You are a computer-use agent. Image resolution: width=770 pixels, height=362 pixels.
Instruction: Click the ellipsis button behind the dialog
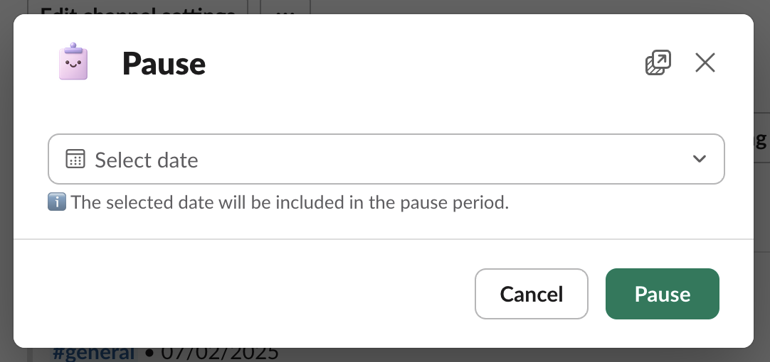[x=285, y=9]
